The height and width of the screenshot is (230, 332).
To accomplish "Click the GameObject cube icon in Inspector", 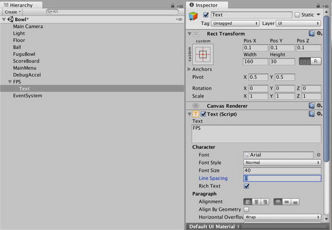I will [x=193, y=16].
